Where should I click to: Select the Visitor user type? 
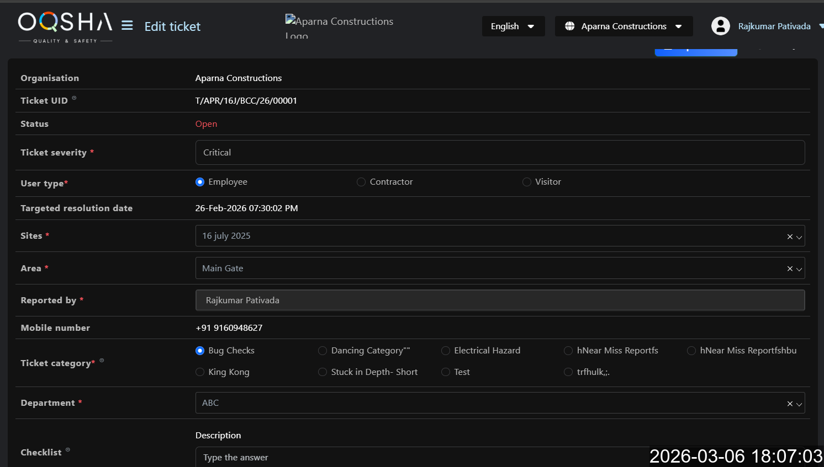click(527, 182)
